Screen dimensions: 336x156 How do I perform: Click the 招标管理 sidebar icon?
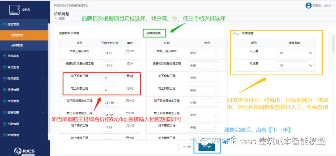(x=4, y=90)
